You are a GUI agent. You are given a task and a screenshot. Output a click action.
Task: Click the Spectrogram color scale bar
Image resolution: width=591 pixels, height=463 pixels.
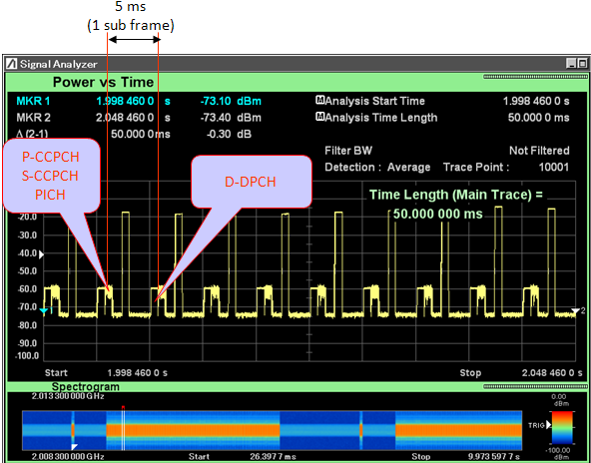(x=562, y=429)
